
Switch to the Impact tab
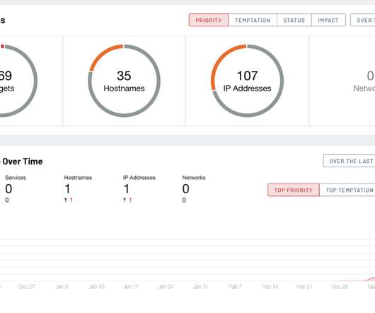328,20
